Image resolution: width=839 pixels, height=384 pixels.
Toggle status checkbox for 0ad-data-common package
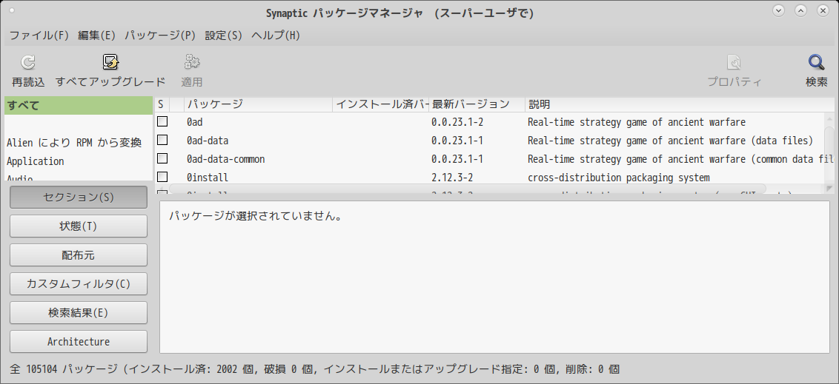pyautogui.click(x=162, y=158)
